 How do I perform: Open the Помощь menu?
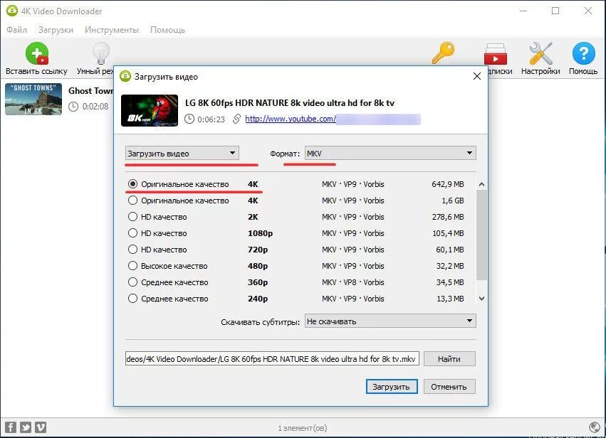pos(168,30)
